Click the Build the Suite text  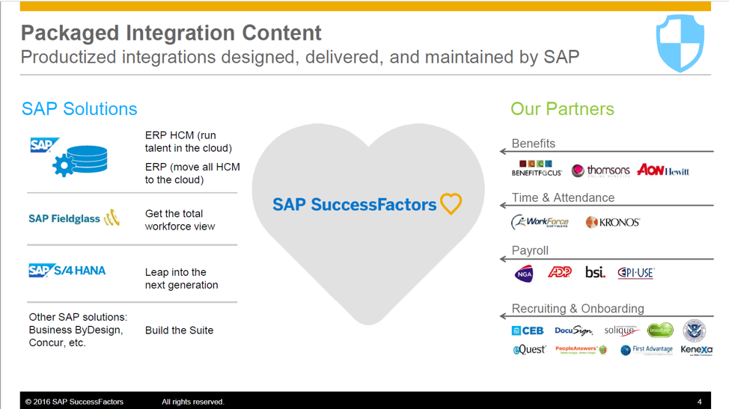point(179,330)
